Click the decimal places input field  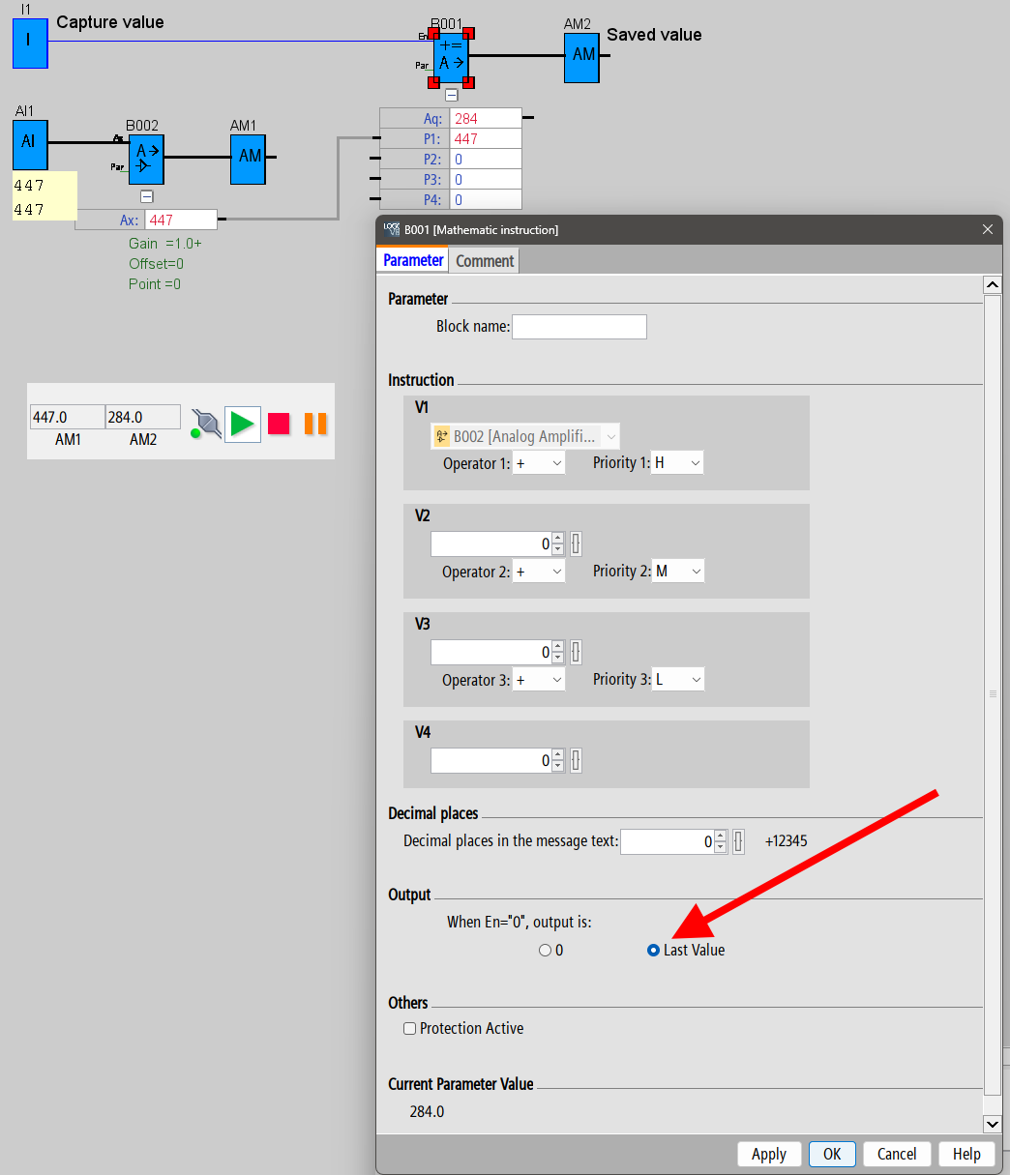[667, 842]
